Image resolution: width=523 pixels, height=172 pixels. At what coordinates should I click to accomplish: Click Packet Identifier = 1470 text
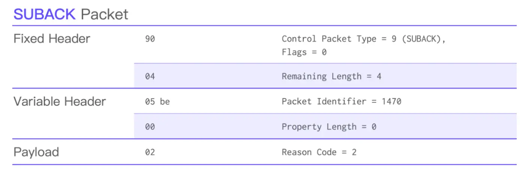342,101
